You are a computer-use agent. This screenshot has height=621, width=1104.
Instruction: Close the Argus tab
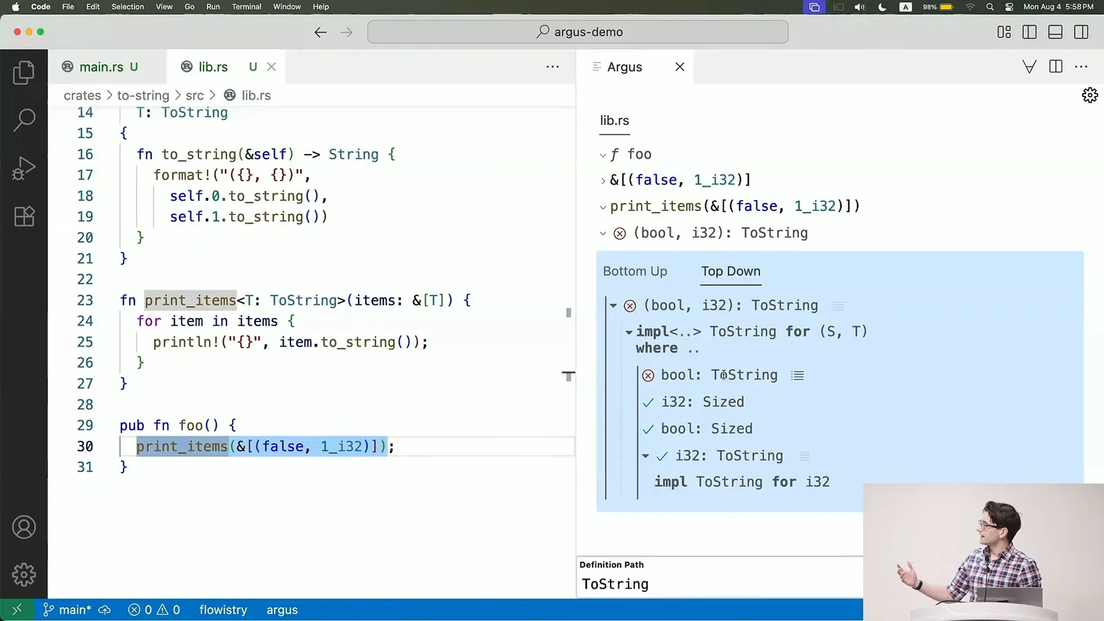(x=680, y=67)
